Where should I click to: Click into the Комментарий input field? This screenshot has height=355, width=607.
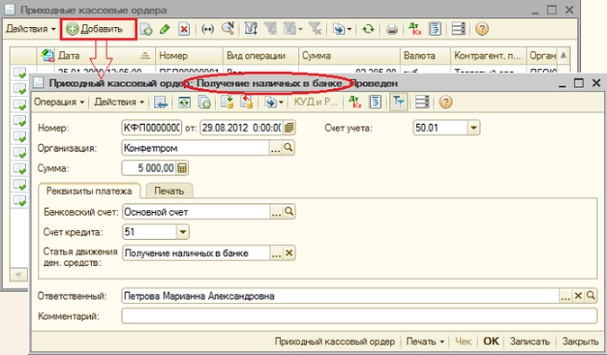[359, 316]
